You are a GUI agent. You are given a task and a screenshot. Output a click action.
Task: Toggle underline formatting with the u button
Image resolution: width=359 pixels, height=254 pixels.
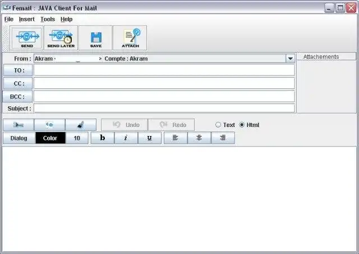(x=150, y=138)
